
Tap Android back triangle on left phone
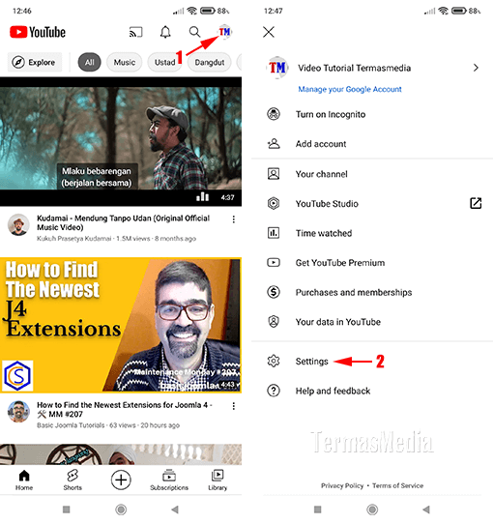coord(174,509)
